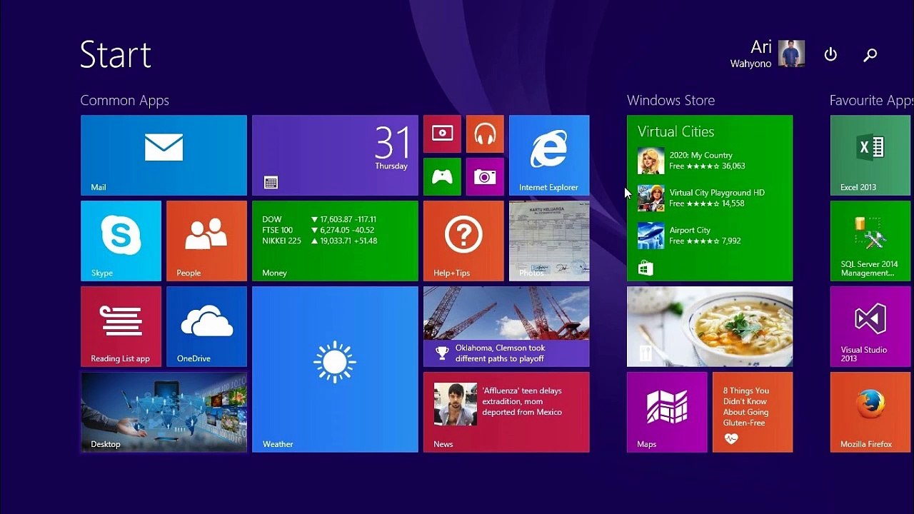This screenshot has width=914, height=514.
Task: Open the Photos tile
Action: (549, 241)
